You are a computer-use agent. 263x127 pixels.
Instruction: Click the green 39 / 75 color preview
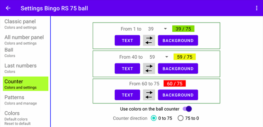(183, 29)
